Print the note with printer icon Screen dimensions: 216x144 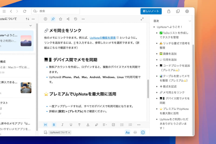coord(135,132)
